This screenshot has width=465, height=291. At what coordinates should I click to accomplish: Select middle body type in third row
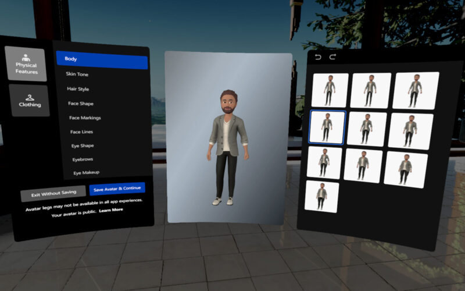[x=363, y=166]
